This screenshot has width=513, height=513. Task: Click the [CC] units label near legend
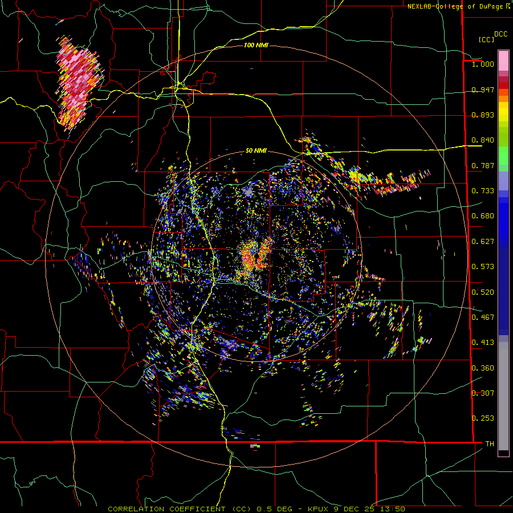click(x=486, y=39)
